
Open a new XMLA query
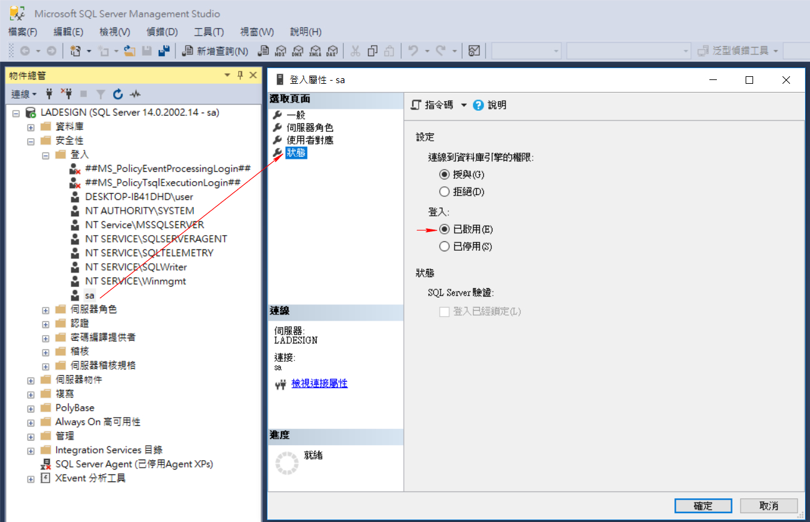point(316,50)
